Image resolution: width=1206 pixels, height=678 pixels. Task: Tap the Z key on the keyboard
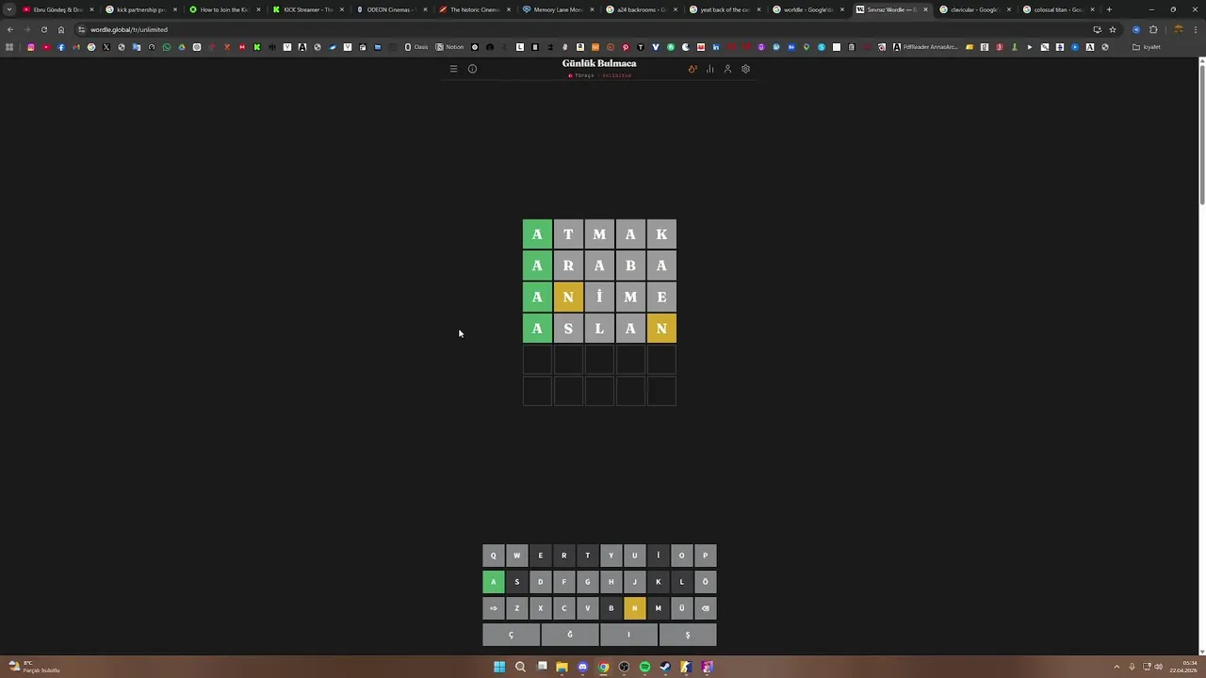pos(516,608)
